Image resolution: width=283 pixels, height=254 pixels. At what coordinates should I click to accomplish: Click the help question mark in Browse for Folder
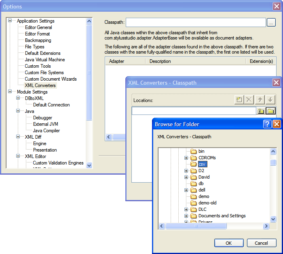point(267,124)
